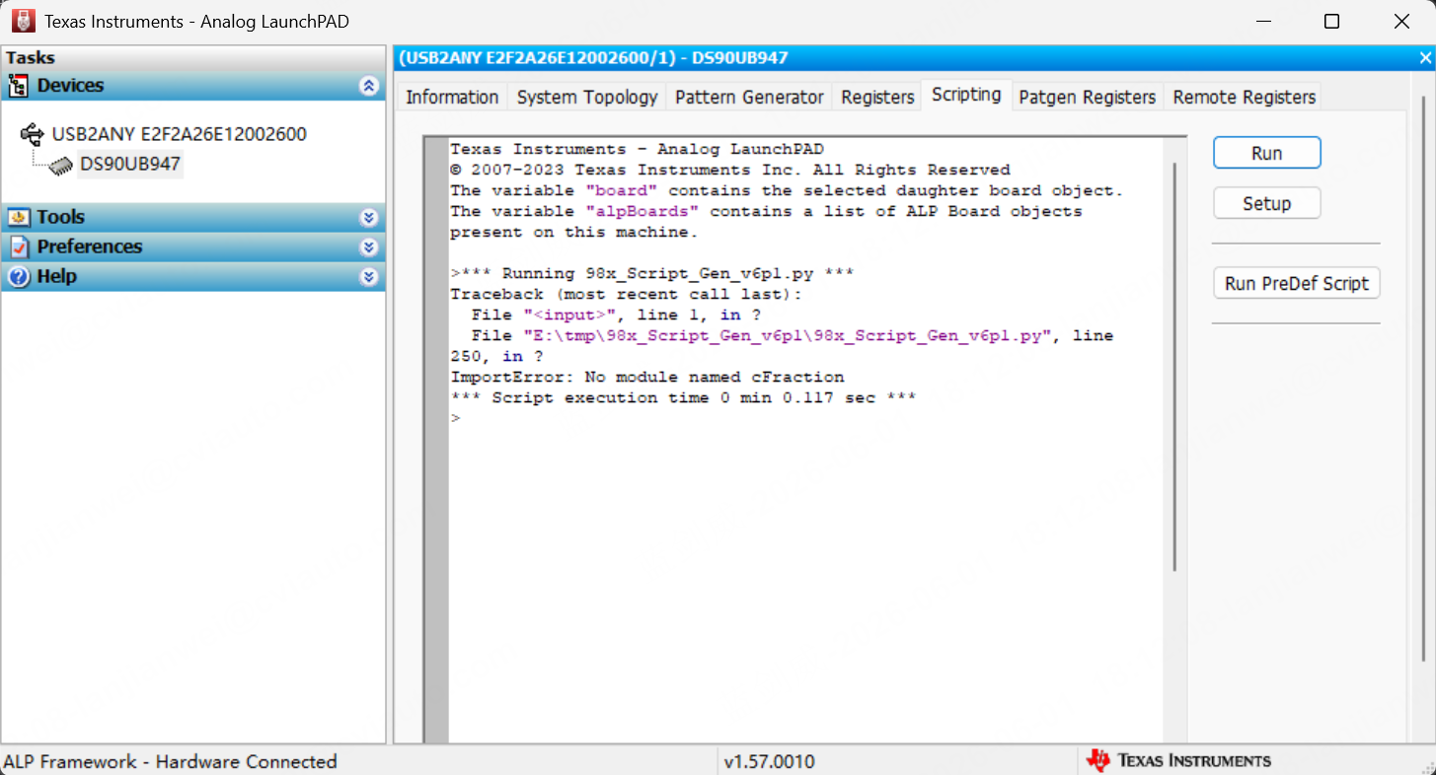
Task: Select the Scripting tab
Action: click(x=966, y=95)
